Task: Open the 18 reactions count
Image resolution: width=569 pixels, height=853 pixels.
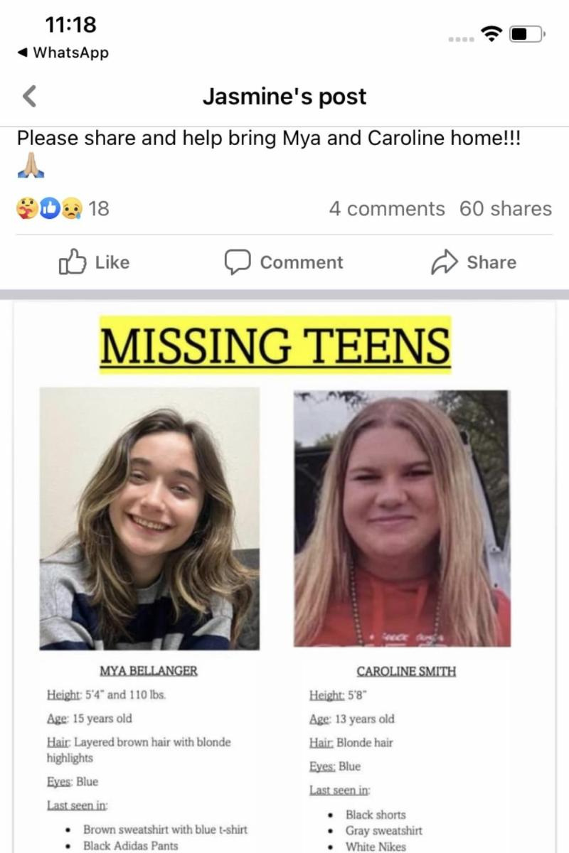Action: tap(99, 208)
